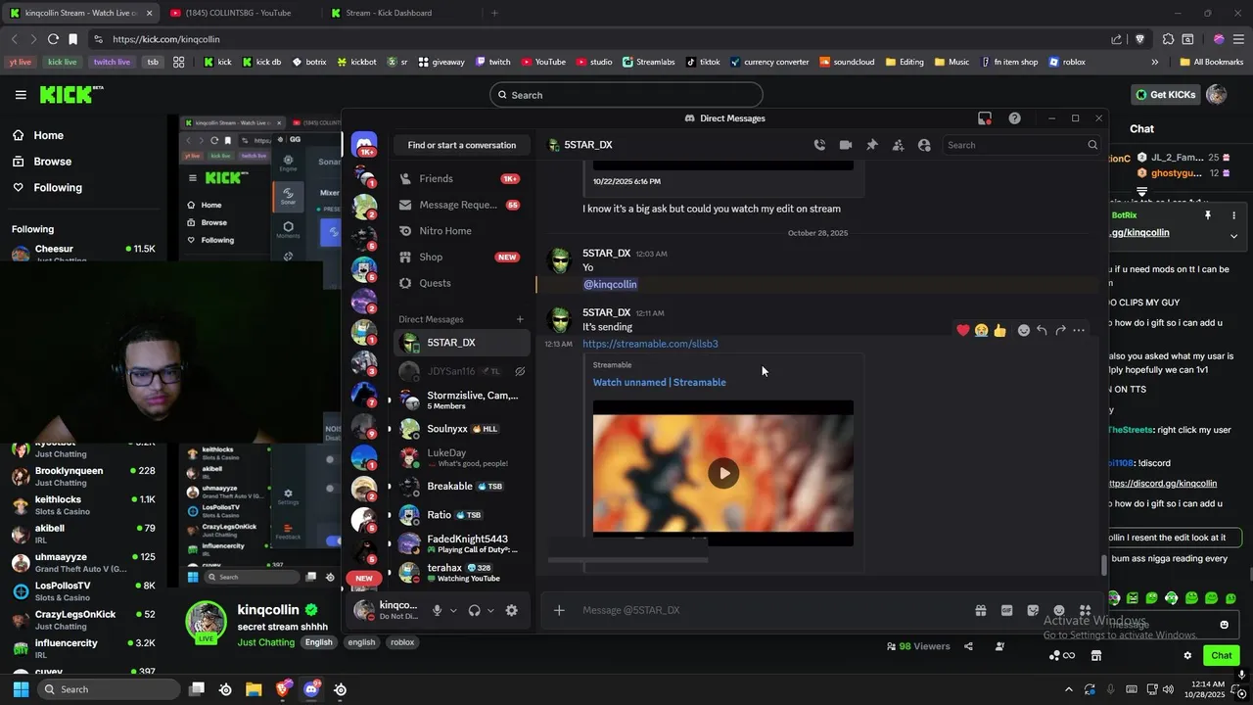Open the discord.gg/kinqcollin chat link
Viewport: 1253px width, 705px height.
click(1163, 484)
